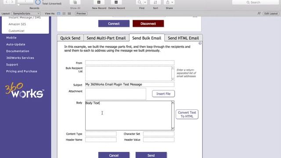Switch to the Quick Send tab
The image size is (281, 158).
70,38
